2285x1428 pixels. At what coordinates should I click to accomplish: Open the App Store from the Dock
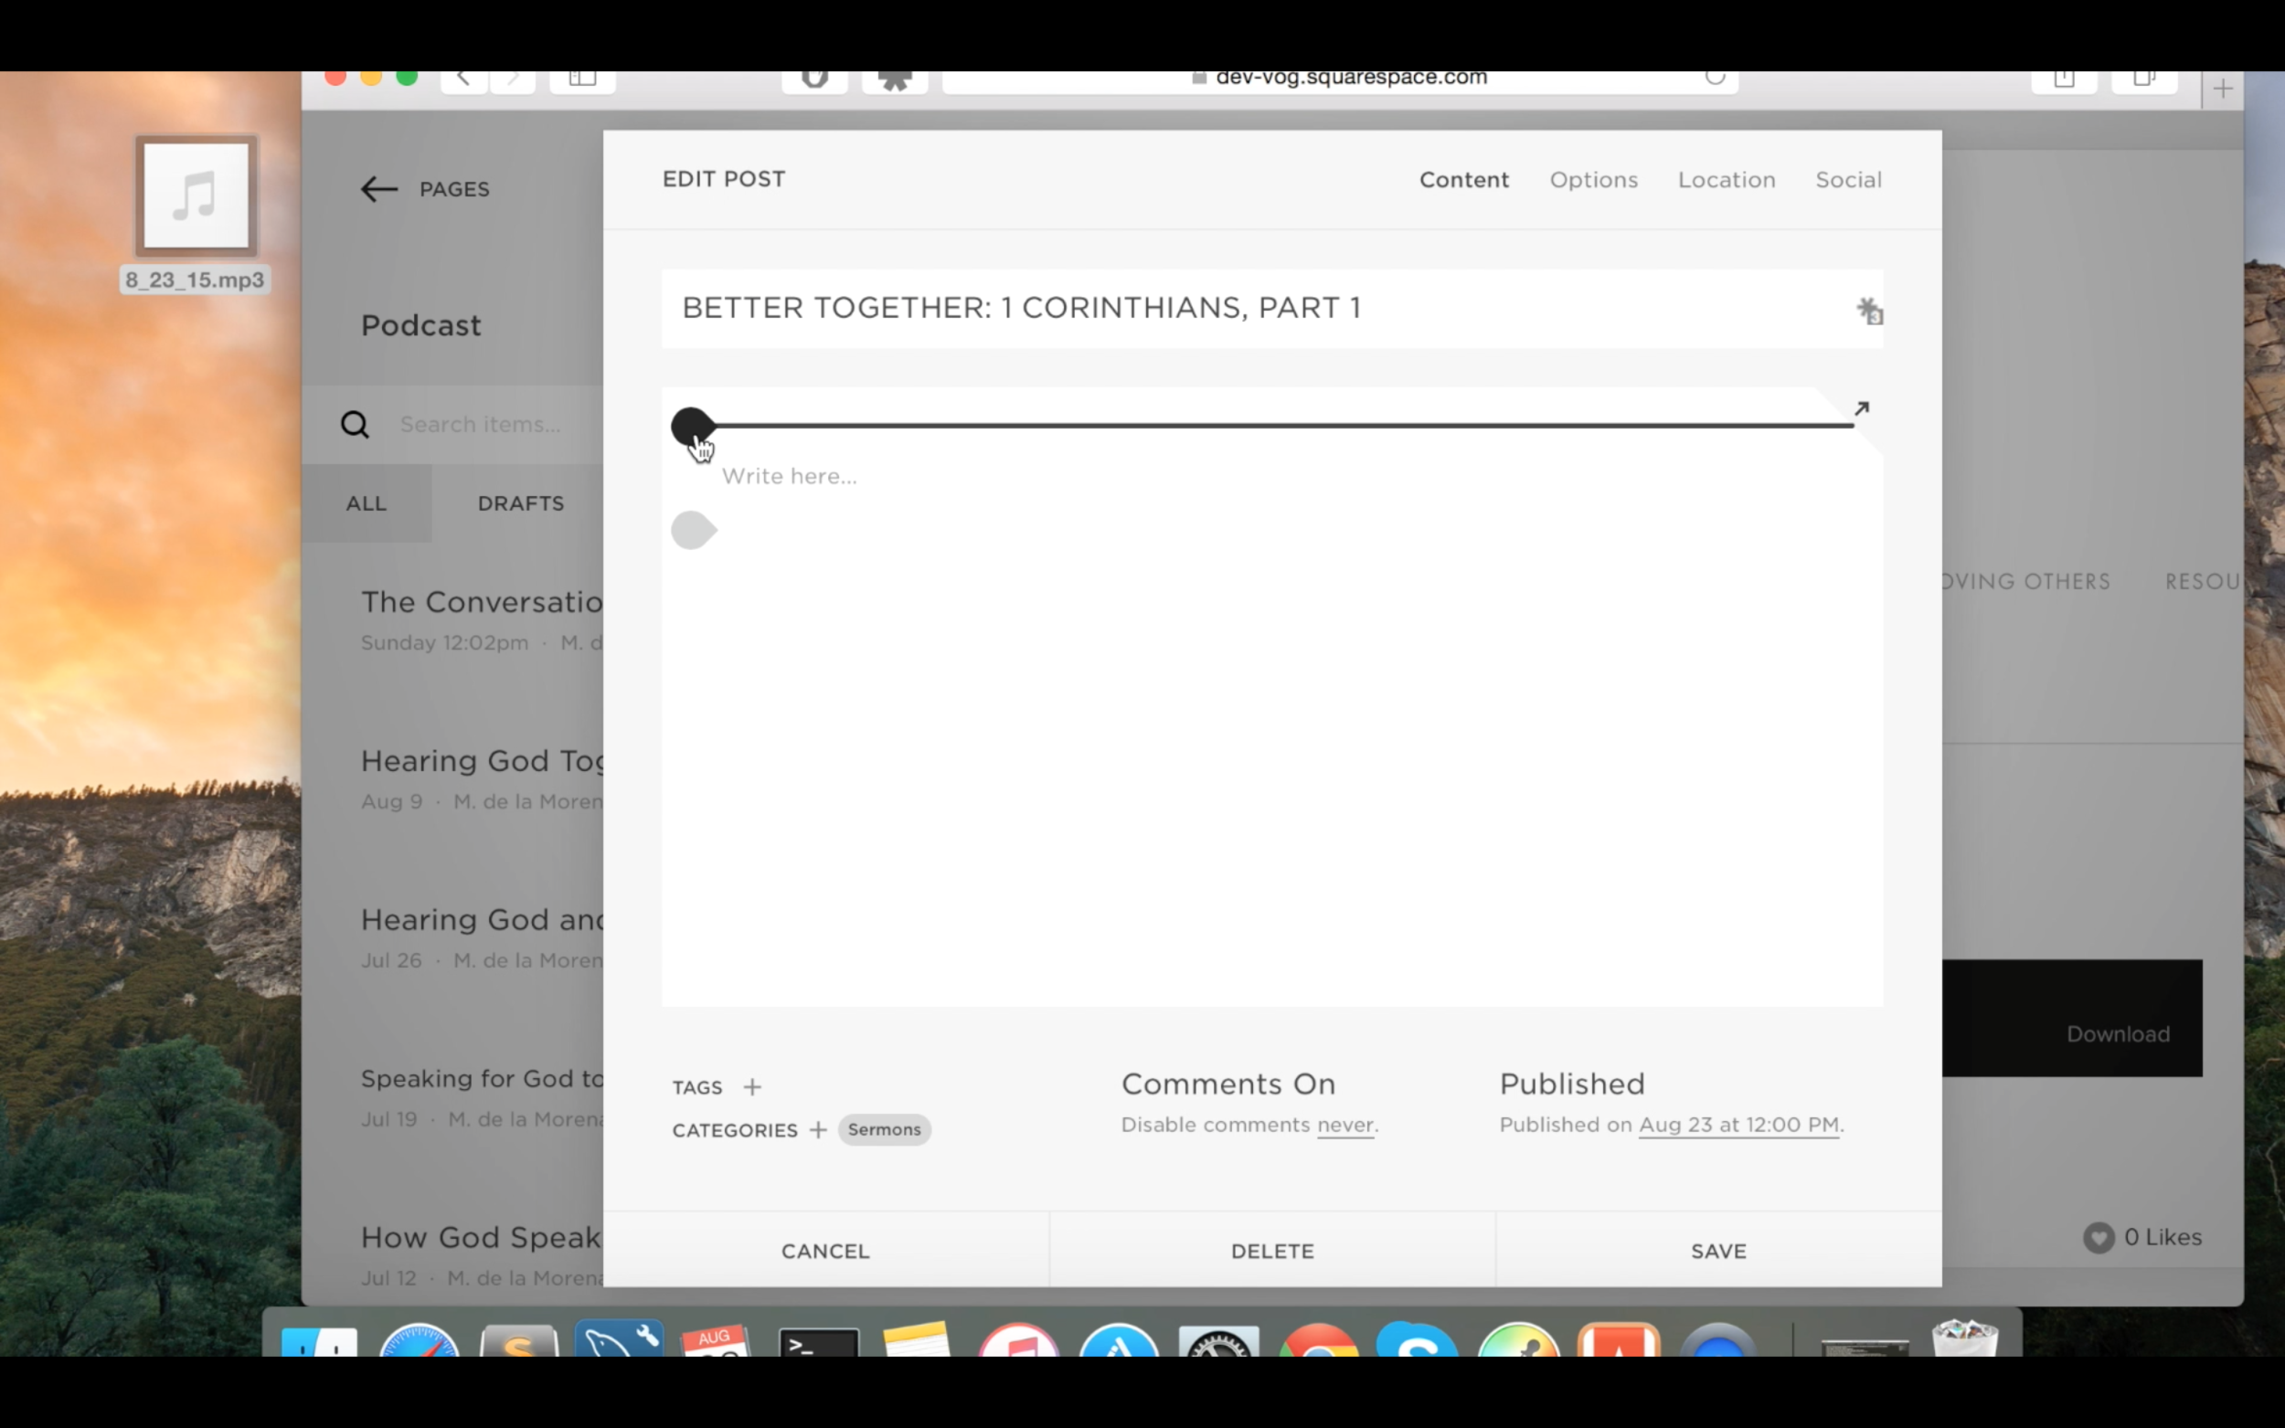point(1119,1340)
